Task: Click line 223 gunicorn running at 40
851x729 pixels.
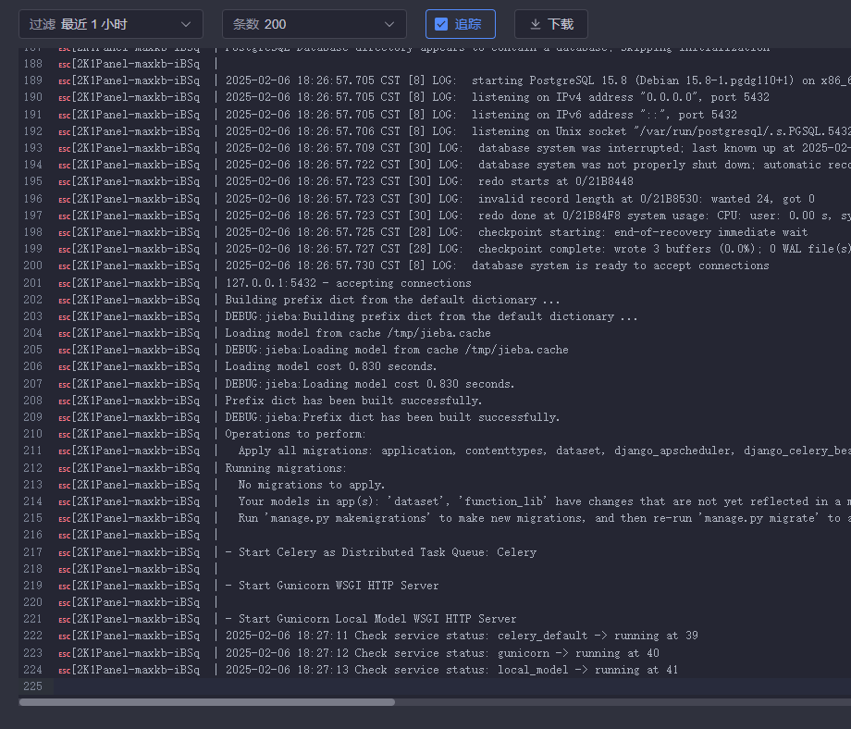Action: pyautogui.click(x=442, y=653)
